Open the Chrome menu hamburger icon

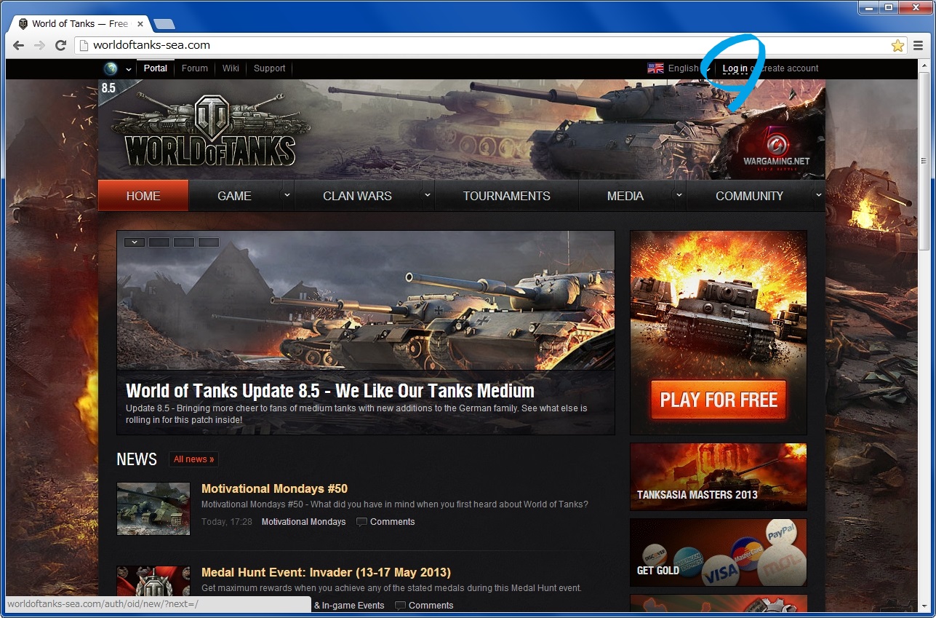[x=917, y=45]
